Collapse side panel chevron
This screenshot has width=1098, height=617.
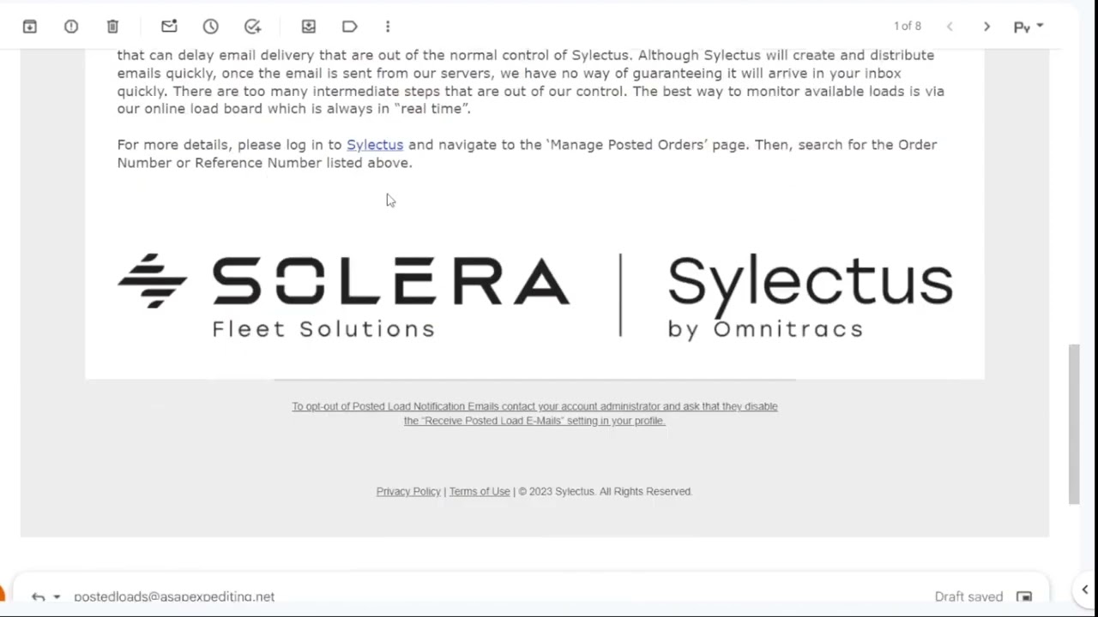click(x=1085, y=590)
